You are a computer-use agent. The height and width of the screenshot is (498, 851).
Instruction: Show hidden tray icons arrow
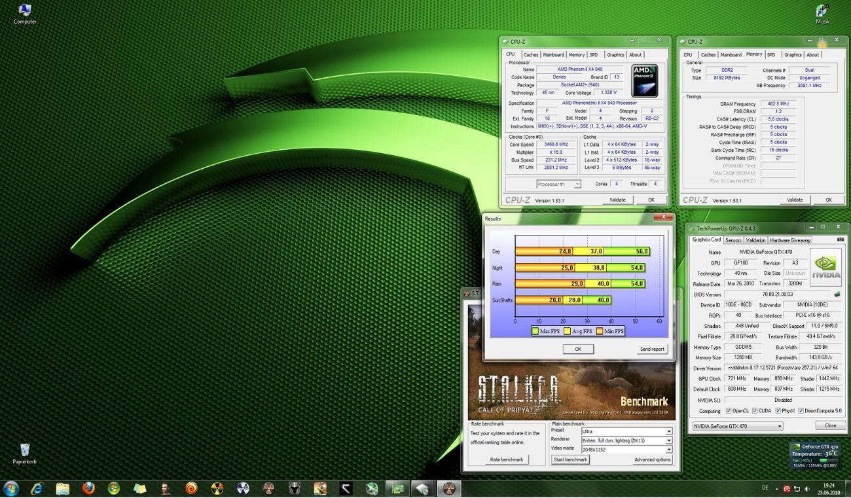(x=778, y=489)
